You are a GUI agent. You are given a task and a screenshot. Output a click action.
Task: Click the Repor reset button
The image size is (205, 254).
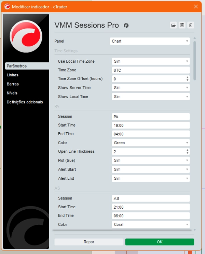pos(89,242)
